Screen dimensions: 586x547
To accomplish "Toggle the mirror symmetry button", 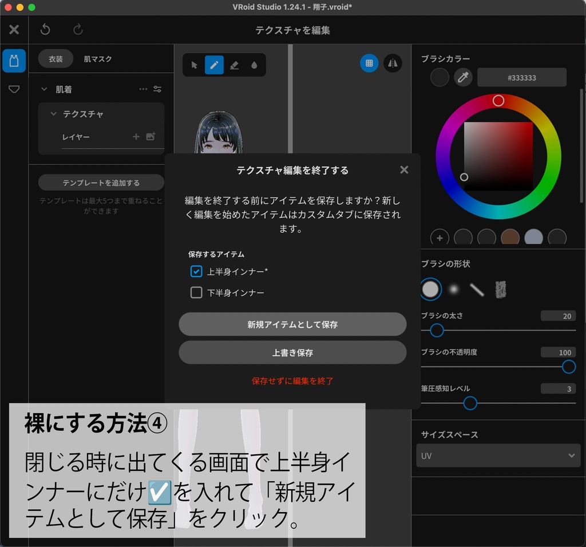I will [x=393, y=64].
